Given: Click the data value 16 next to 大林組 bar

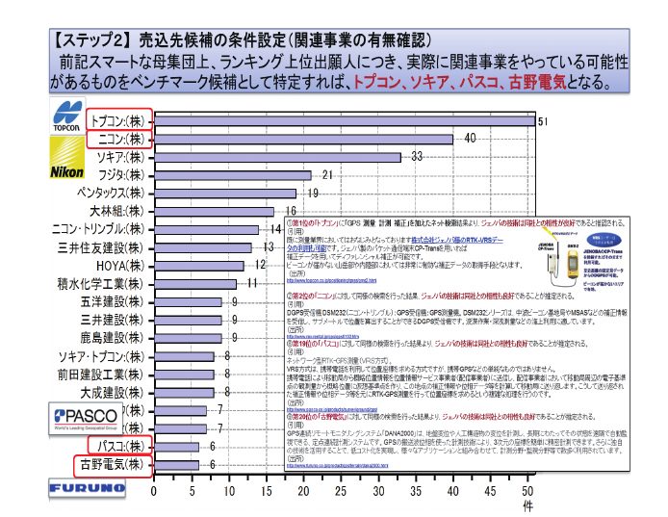Looking at the screenshot, I should tap(291, 211).
